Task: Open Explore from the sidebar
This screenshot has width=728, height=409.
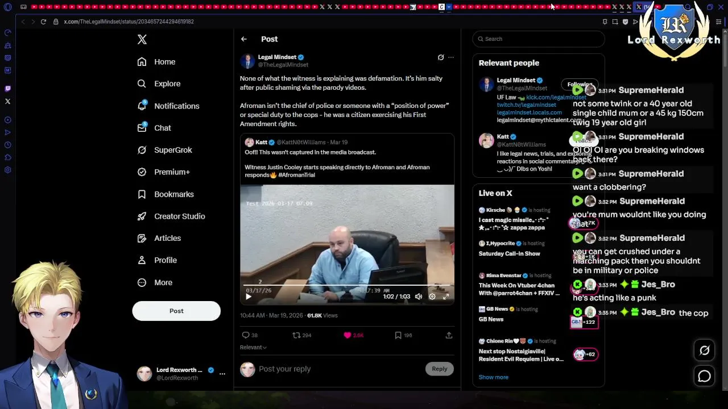Action: tap(159, 84)
